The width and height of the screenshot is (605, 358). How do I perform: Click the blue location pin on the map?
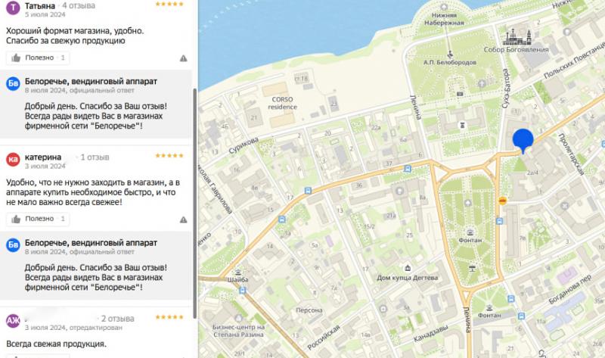point(523,140)
